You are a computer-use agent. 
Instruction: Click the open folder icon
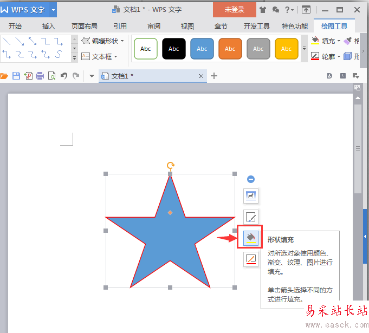point(4,76)
